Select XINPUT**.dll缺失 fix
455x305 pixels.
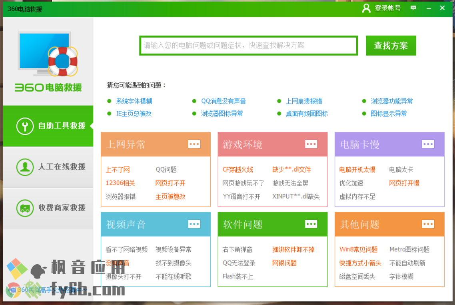[x=296, y=197]
